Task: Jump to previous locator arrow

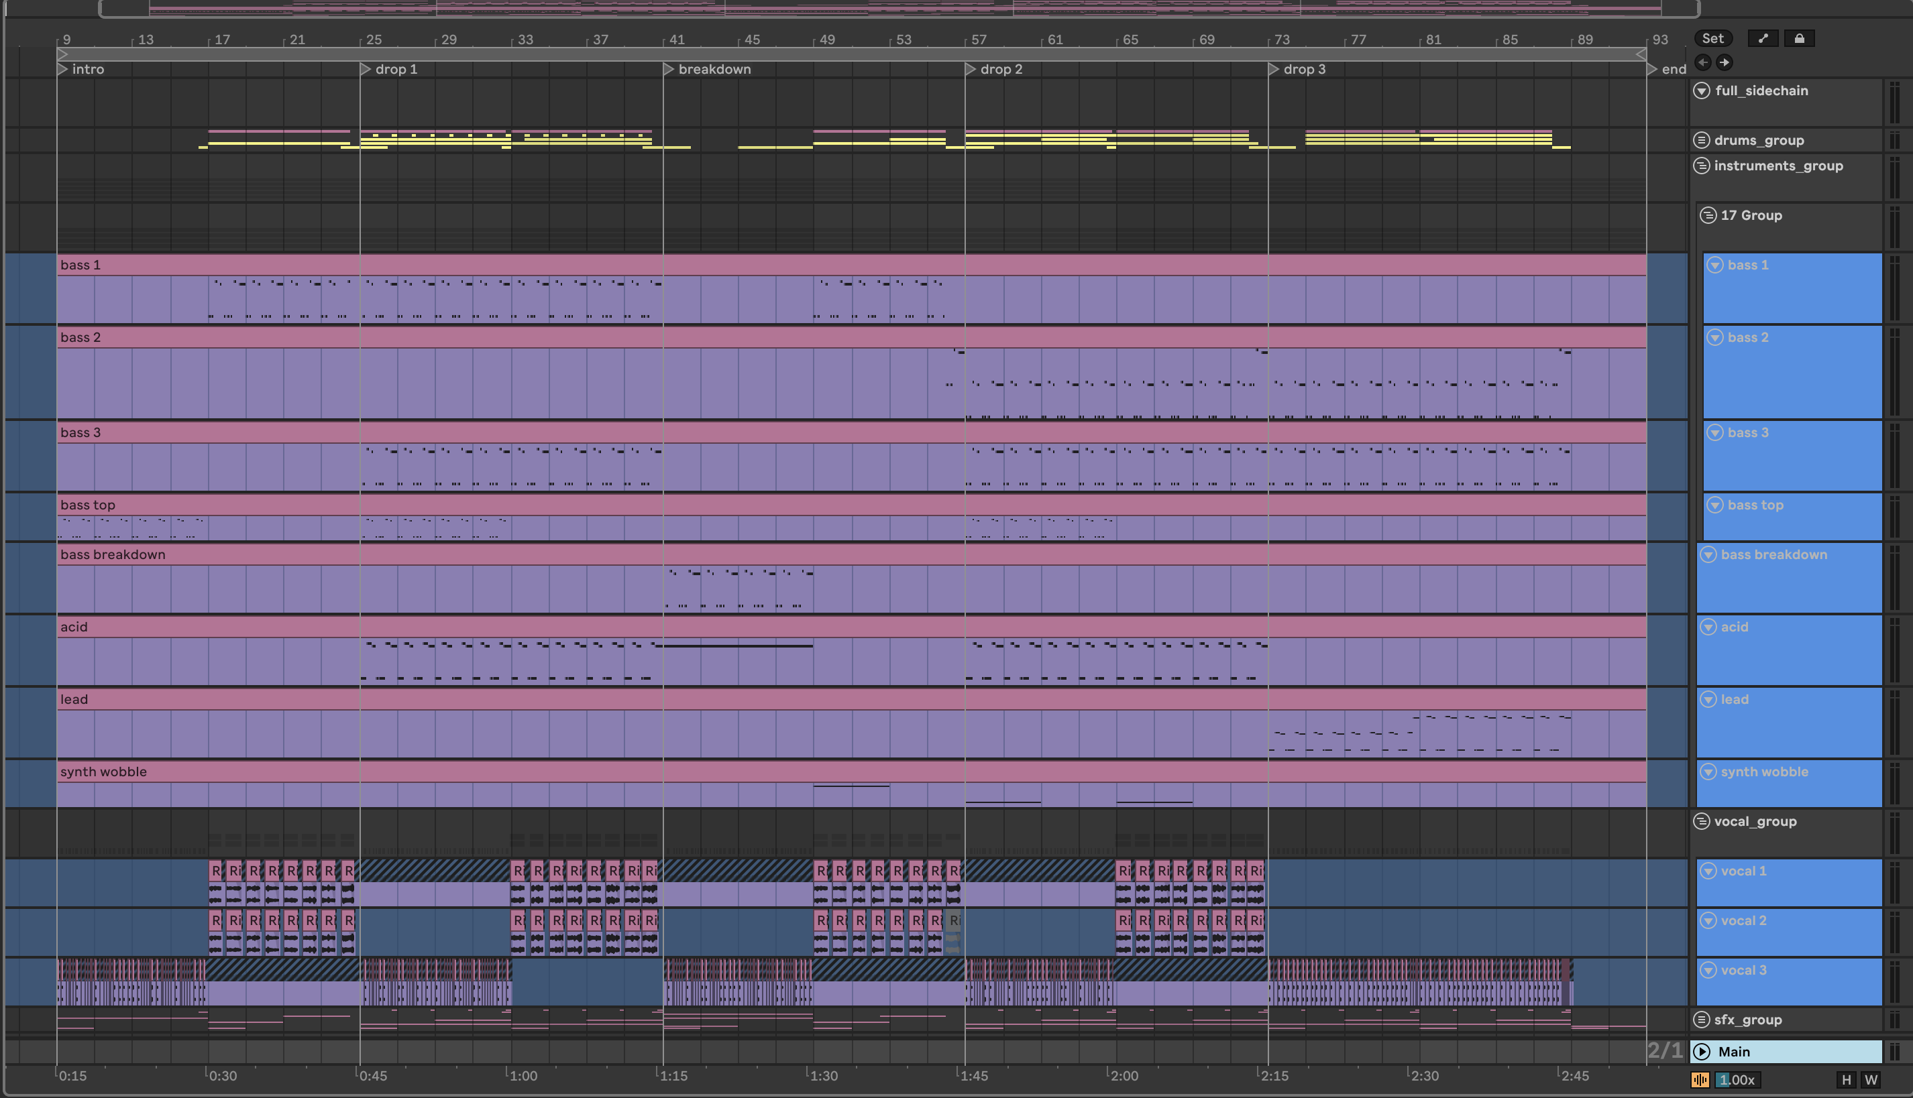Action: coord(1702,62)
